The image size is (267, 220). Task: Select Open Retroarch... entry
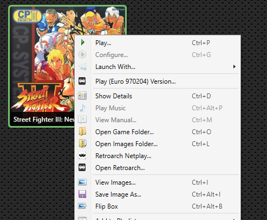click(x=158, y=168)
